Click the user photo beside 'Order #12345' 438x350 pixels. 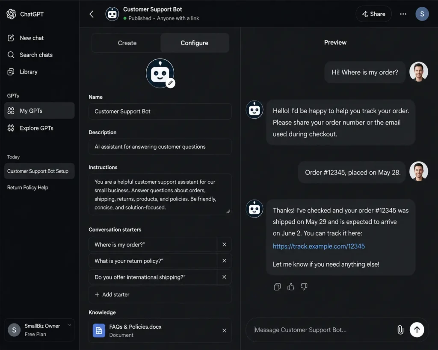(x=418, y=171)
